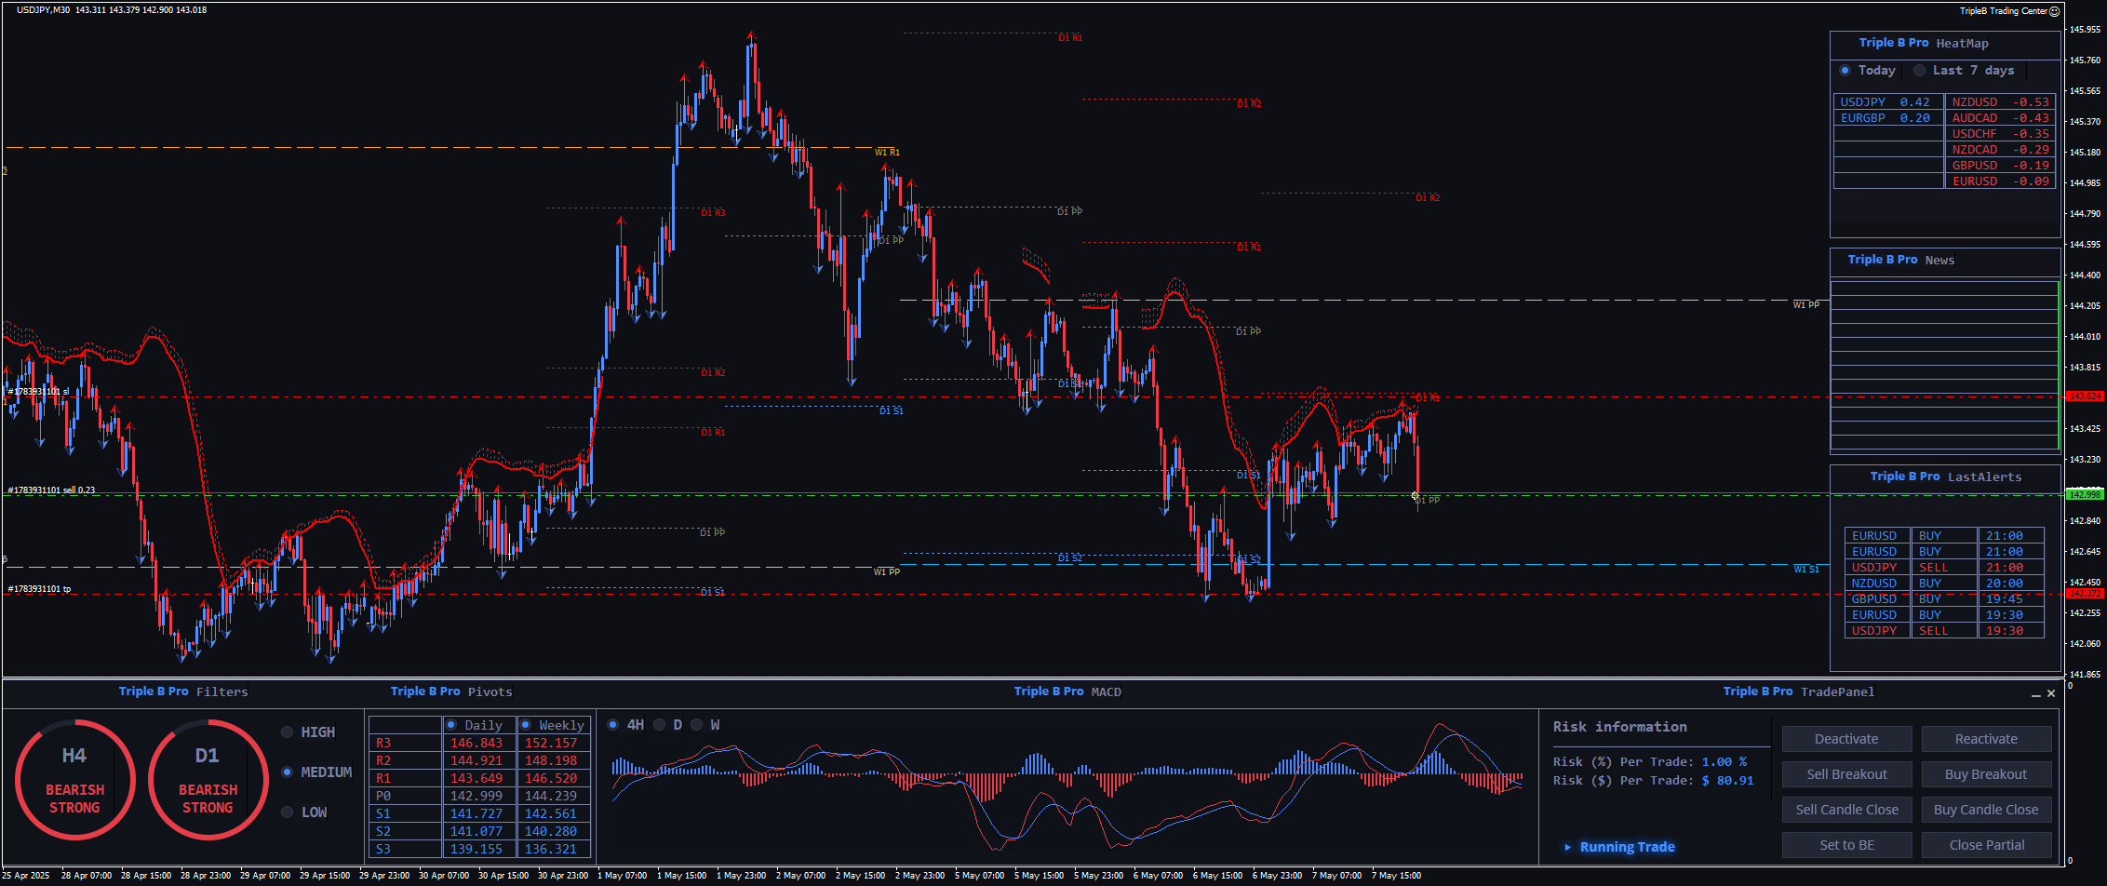Viewport: 2107px width, 886px height.
Task: Click the green sell entry price tag on price axis
Action: pyautogui.click(x=2084, y=494)
